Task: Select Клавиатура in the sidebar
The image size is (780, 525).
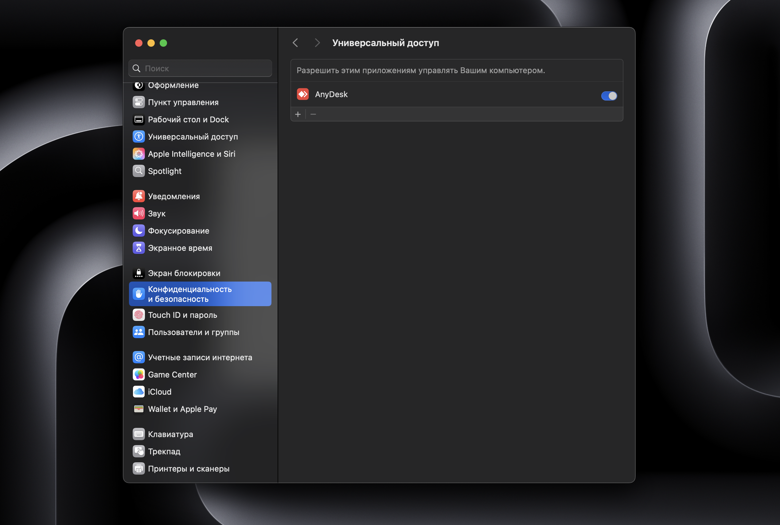Action: 200,434
